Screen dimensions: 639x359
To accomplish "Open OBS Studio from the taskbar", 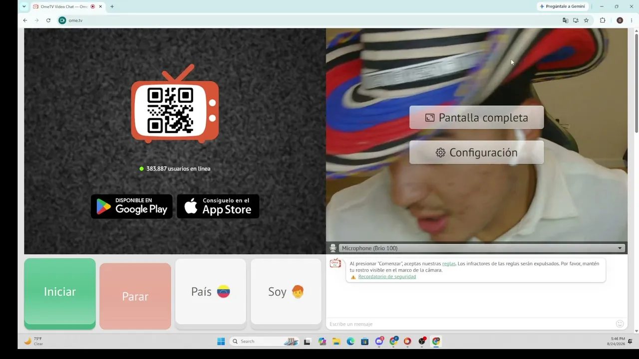I will pos(422,342).
